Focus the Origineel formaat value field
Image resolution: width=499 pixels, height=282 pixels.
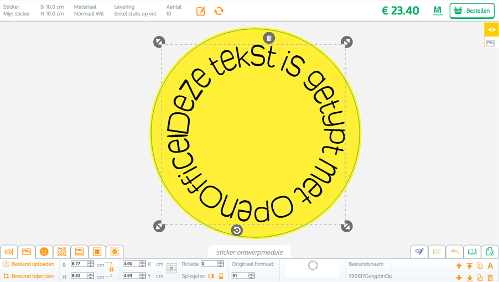click(x=240, y=276)
